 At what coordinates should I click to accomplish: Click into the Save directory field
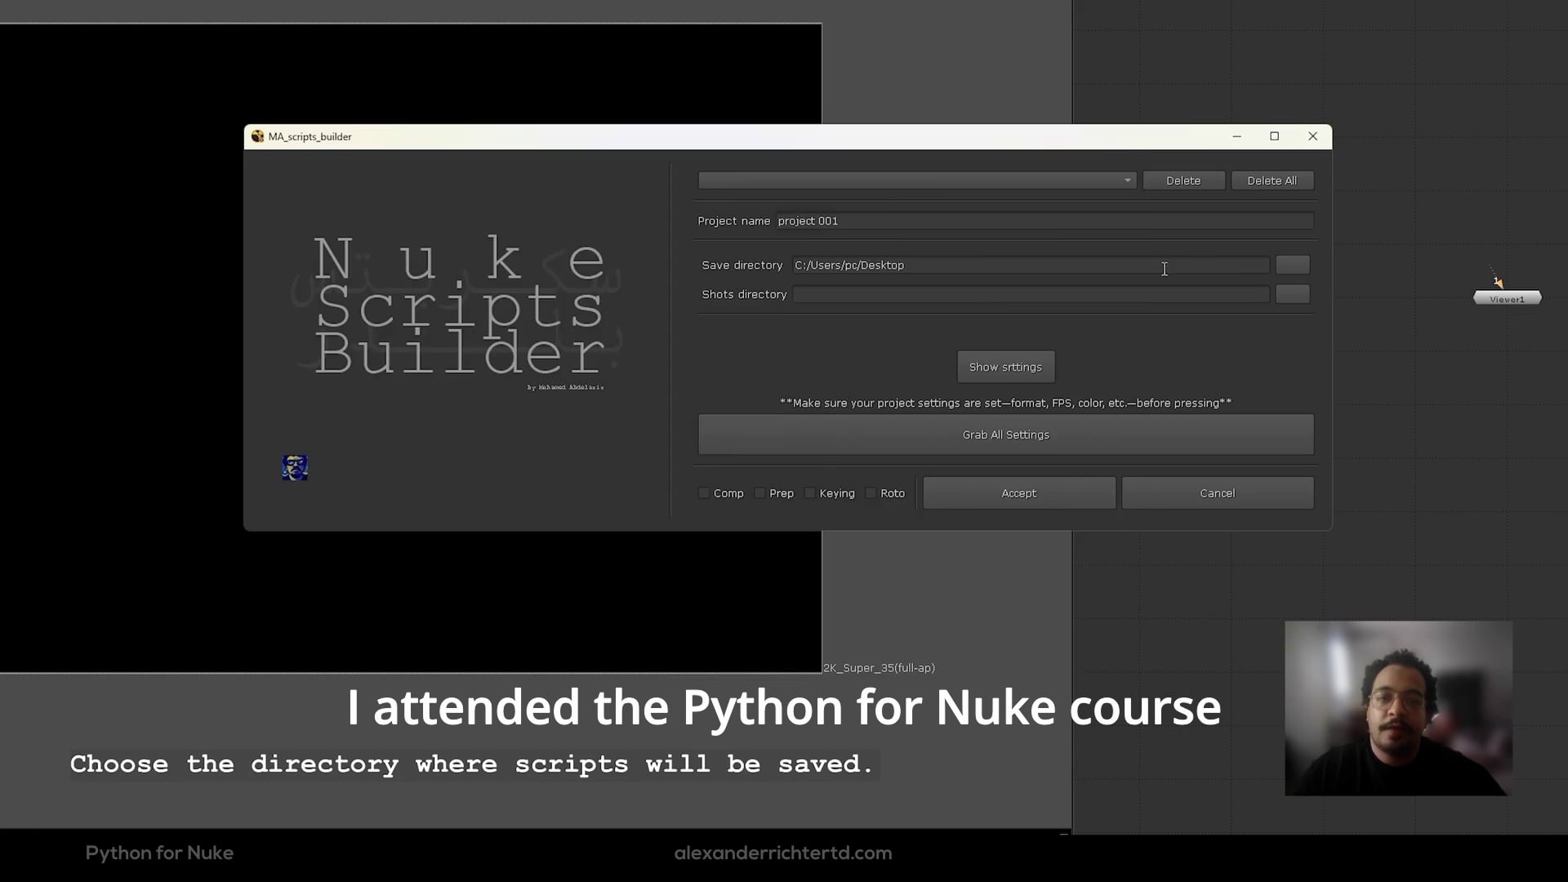pyautogui.click(x=1031, y=265)
